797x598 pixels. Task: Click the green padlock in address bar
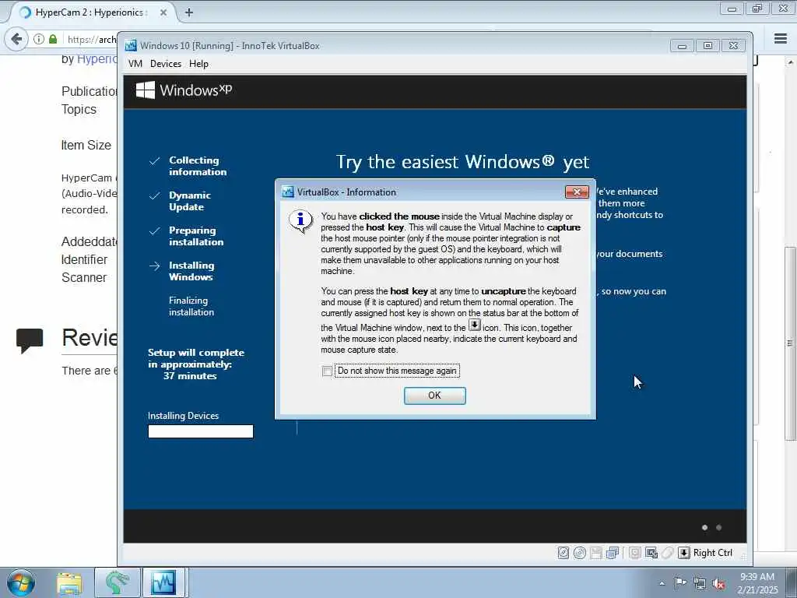53,39
